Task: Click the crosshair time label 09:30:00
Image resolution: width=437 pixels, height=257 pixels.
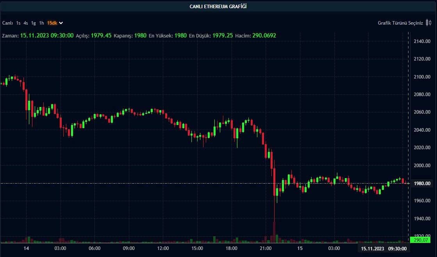Action: tap(398, 249)
